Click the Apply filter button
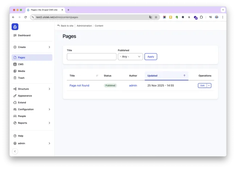The image size is (236, 169). point(151,57)
